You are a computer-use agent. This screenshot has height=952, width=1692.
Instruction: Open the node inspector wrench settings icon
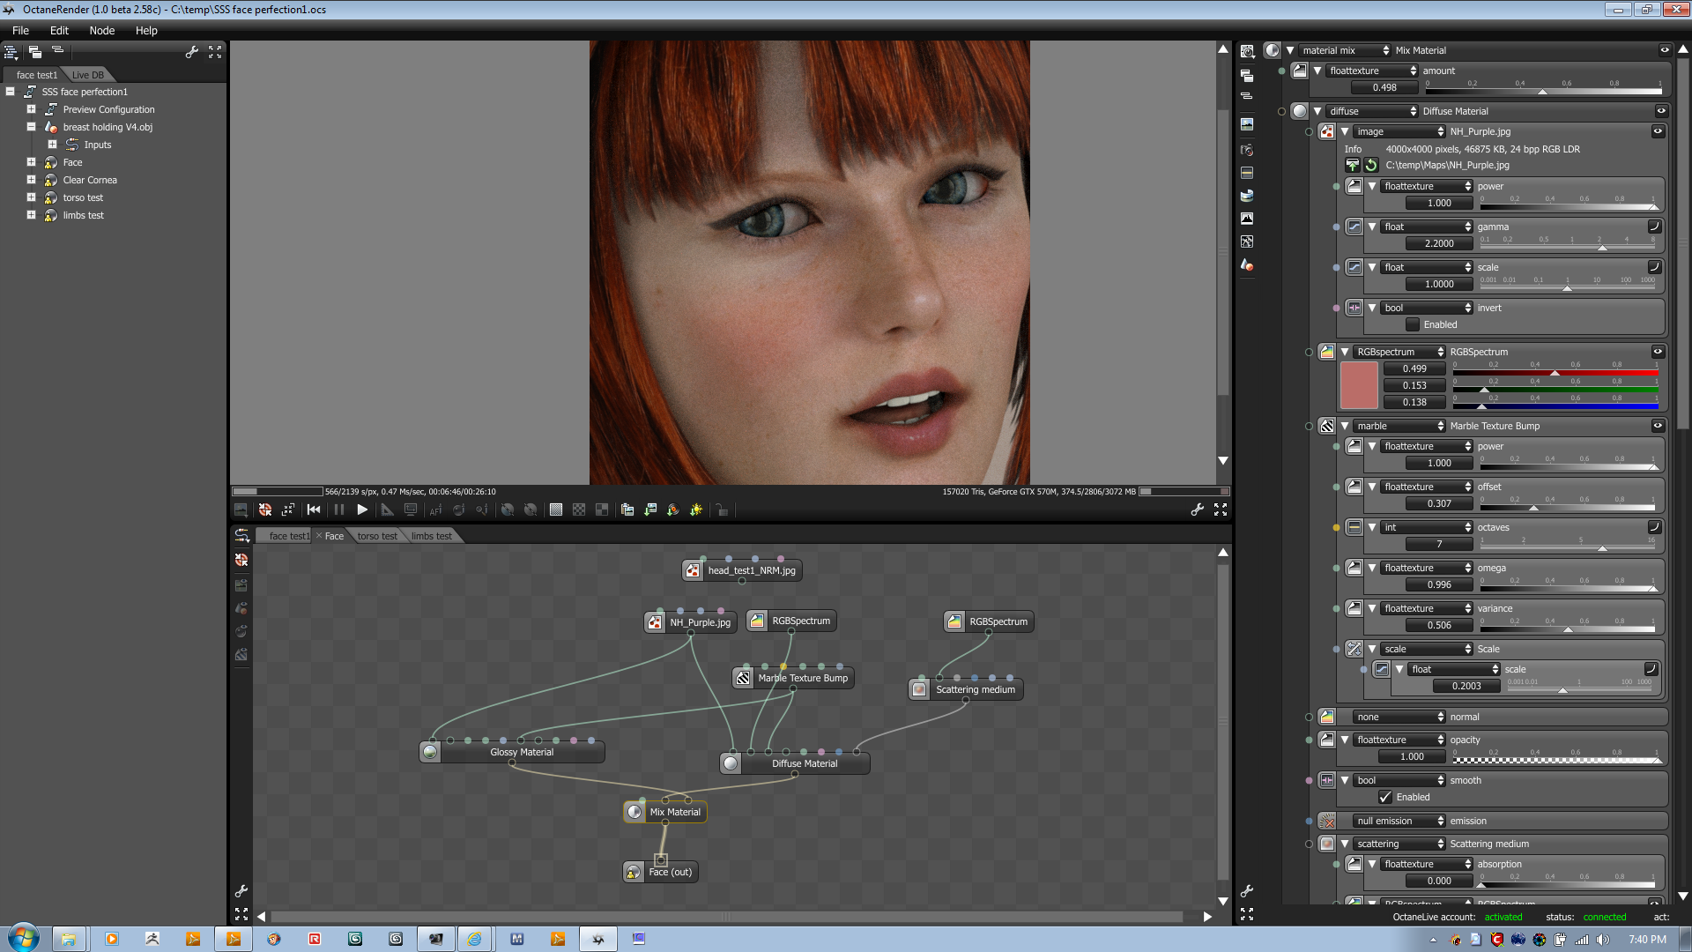click(x=1247, y=891)
